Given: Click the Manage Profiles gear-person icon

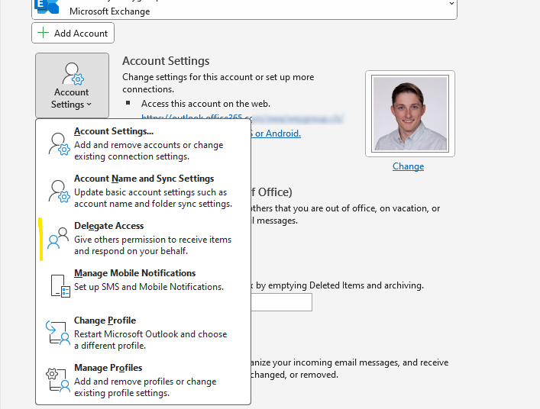Looking at the screenshot, I should click(59, 380).
